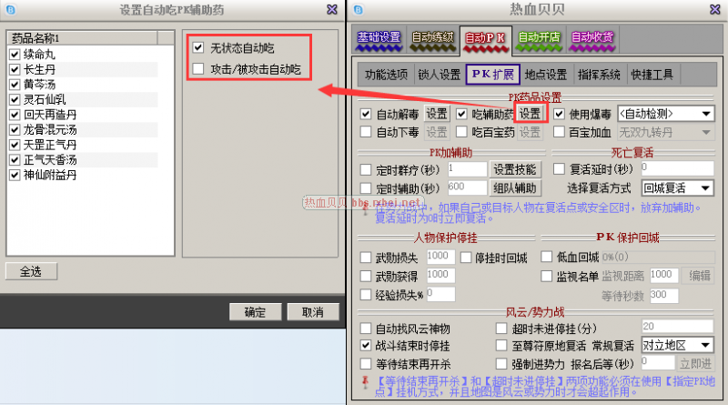Click the 热血贝贝 title bar app icon

click(x=360, y=11)
